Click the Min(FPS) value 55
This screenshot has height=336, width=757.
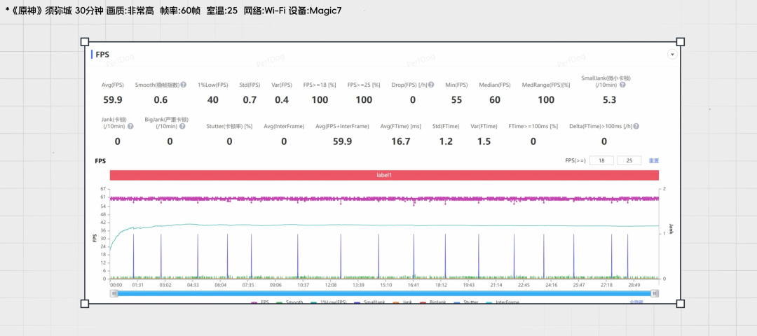click(x=456, y=100)
